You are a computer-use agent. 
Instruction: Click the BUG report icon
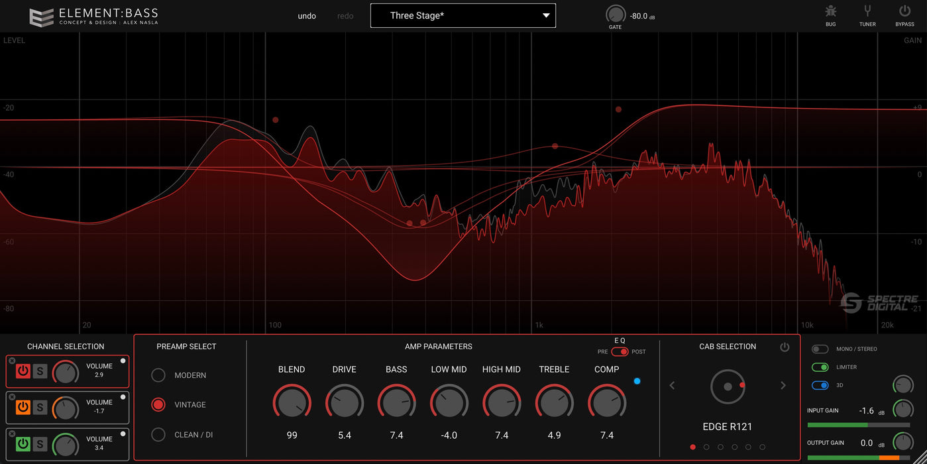coord(830,15)
